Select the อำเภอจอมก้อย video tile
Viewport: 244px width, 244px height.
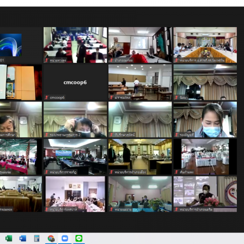click(x=140, y=45)
